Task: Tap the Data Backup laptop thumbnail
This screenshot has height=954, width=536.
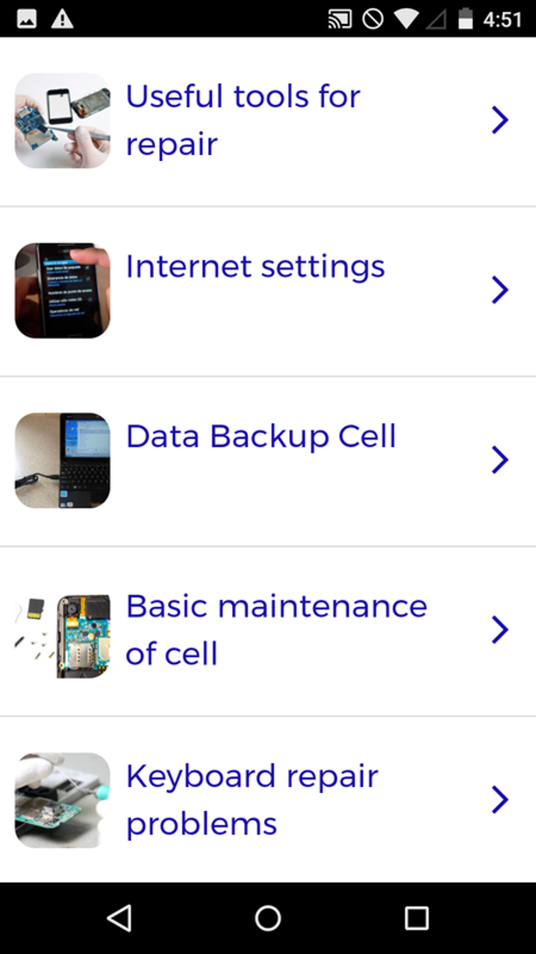Action: coord(63,460)
